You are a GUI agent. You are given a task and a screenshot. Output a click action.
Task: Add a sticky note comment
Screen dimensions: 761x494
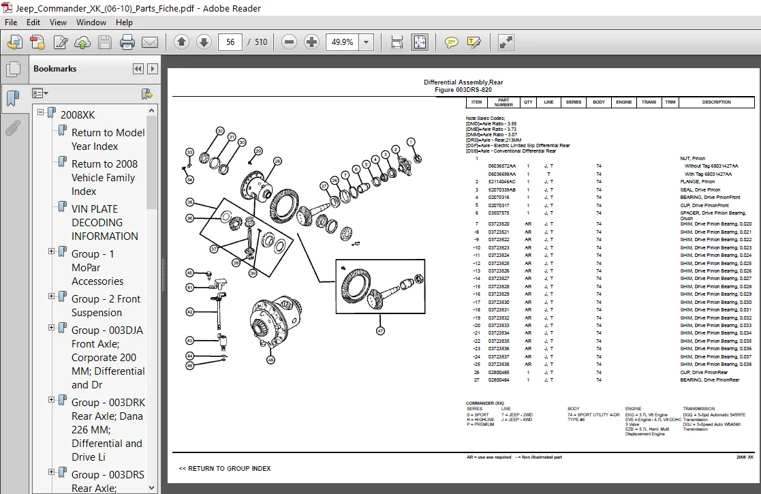[452, 43]
